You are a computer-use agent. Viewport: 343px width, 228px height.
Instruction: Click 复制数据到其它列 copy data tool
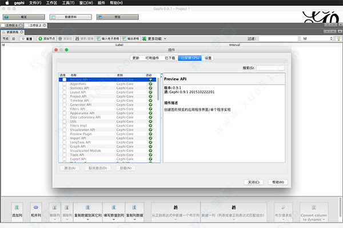pyautogui.click(x=88, y=211)
